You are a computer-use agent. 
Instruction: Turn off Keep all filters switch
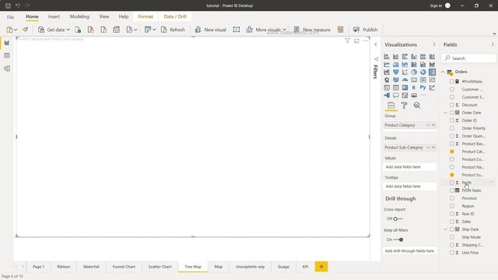point(398,240)
